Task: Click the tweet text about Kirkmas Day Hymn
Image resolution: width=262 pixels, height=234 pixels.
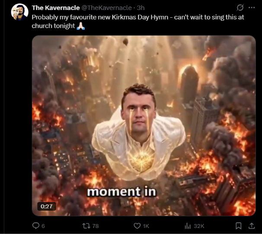Action: 138,22
